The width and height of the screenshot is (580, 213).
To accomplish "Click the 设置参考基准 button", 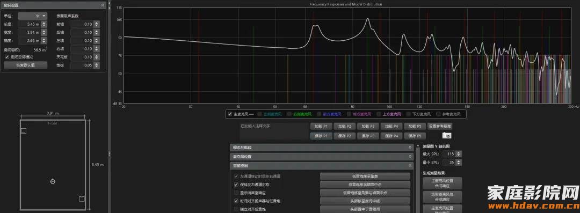I will (x=440, y=126).
